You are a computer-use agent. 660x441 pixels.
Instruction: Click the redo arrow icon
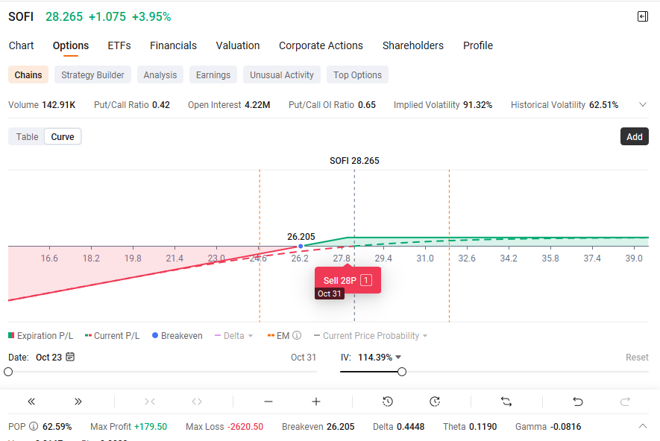[625, 402]
